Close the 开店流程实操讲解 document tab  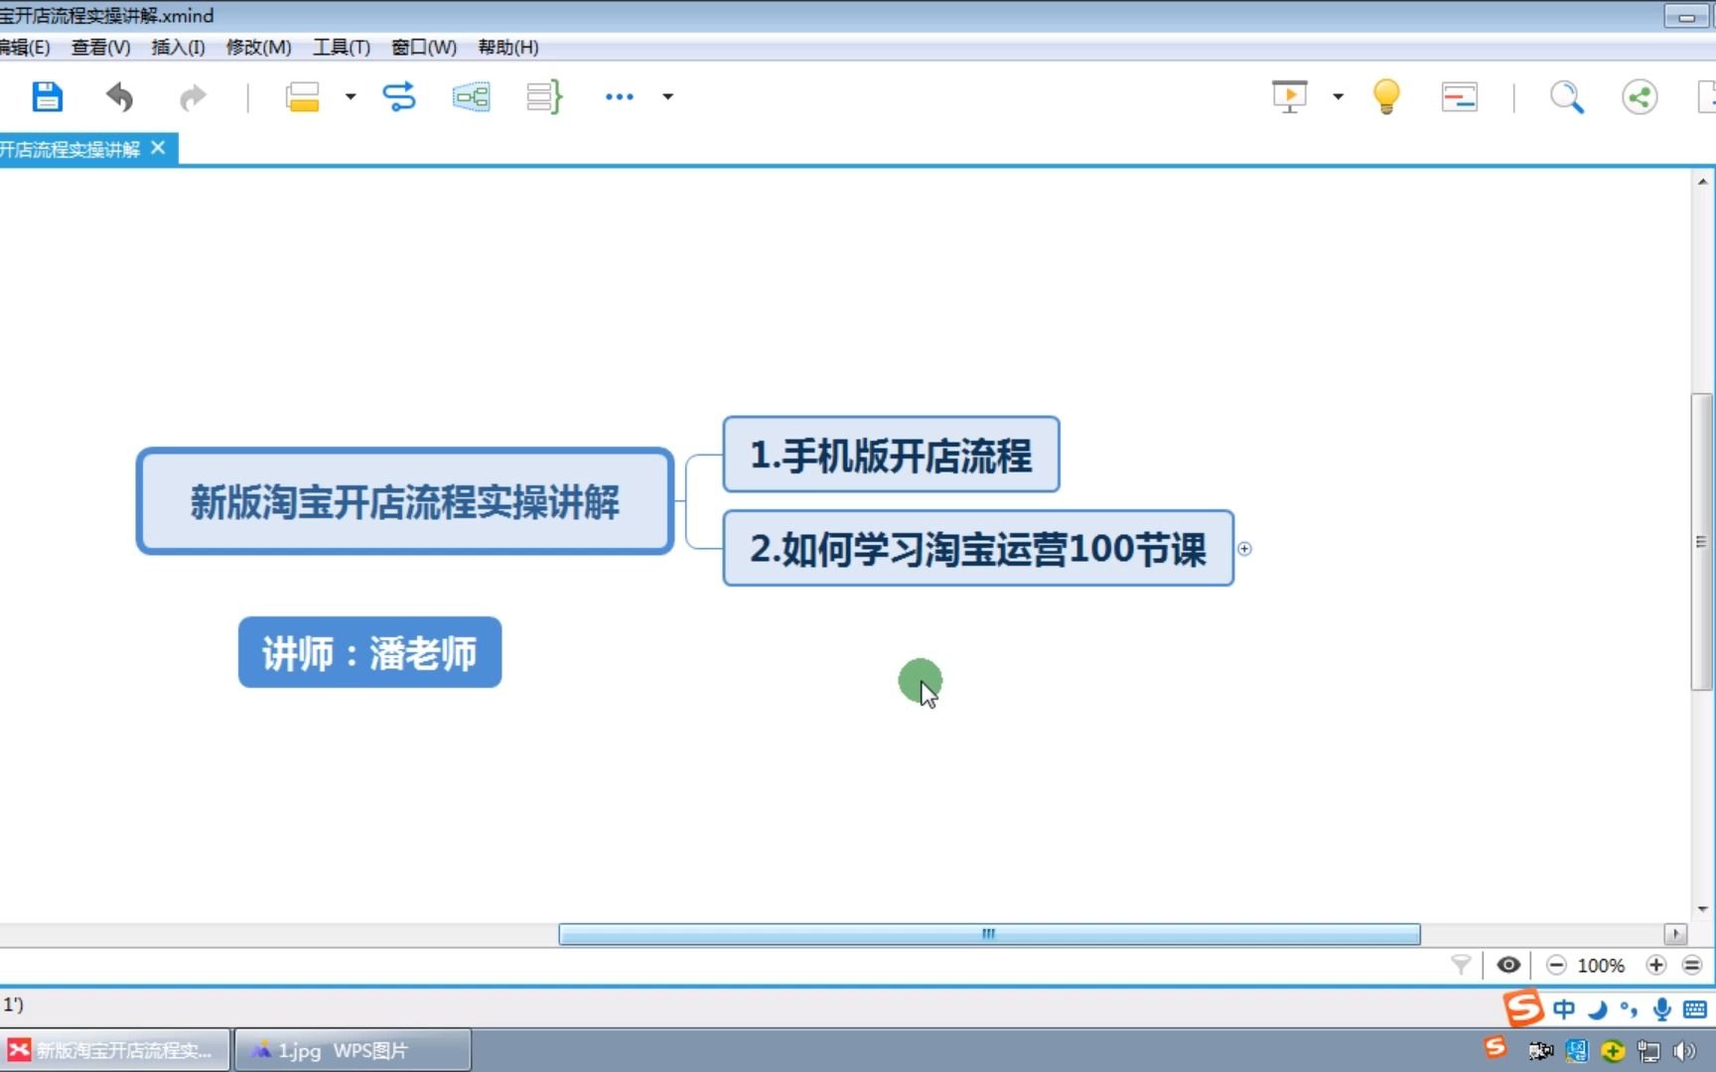158,148
